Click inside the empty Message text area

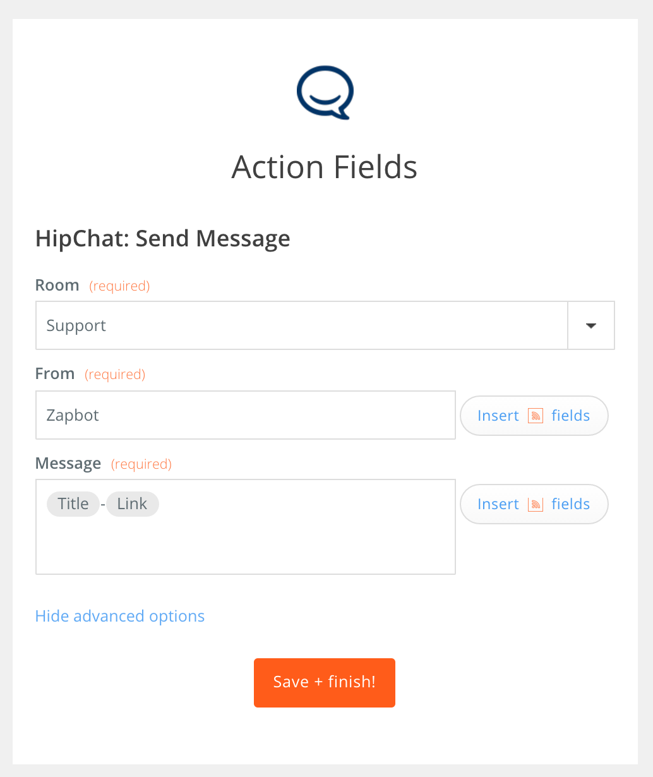pos(246,543)
